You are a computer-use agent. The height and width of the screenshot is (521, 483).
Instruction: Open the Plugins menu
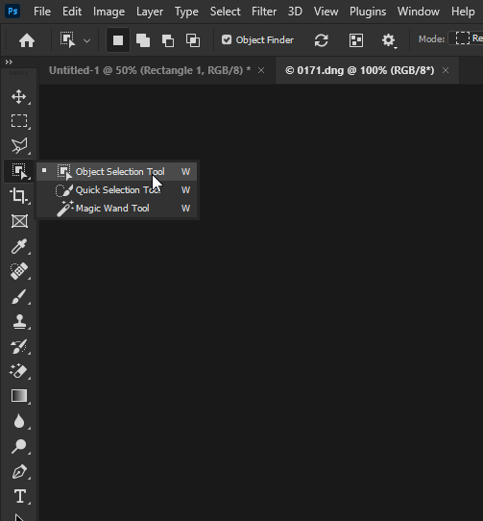tap(368, 12)
